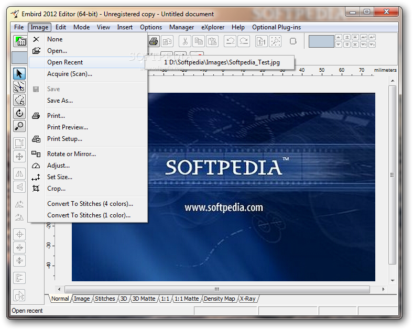
Task: Click the align objects icon in left toolbar
Action: tap(19, 278)
